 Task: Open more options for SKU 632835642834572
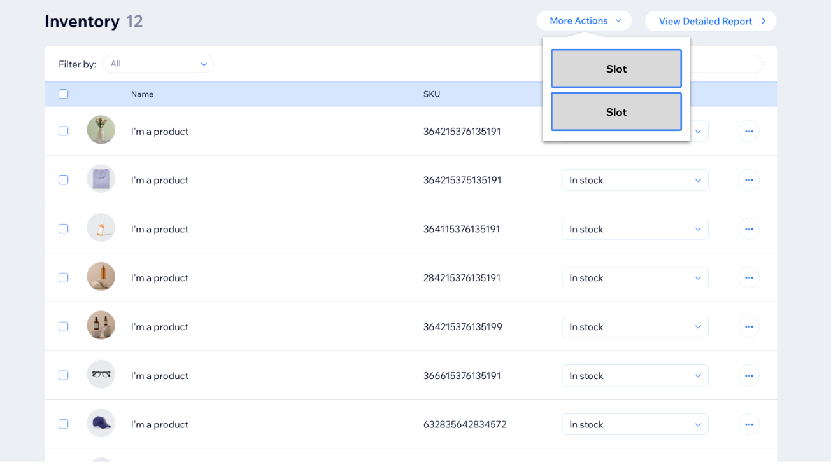tap(749, 424)
